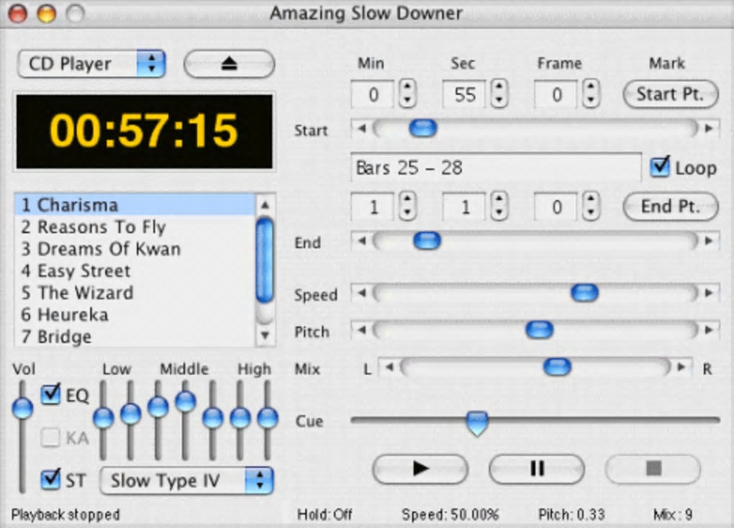This screenshot has width=734, height=528.
Task: Disable the EQ checkbox
Action: tap(51, 395)
